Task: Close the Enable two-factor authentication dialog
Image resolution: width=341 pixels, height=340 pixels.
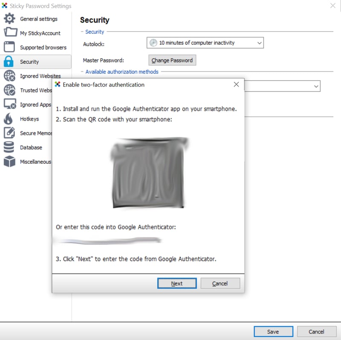Action: click(x=236, y=84)
